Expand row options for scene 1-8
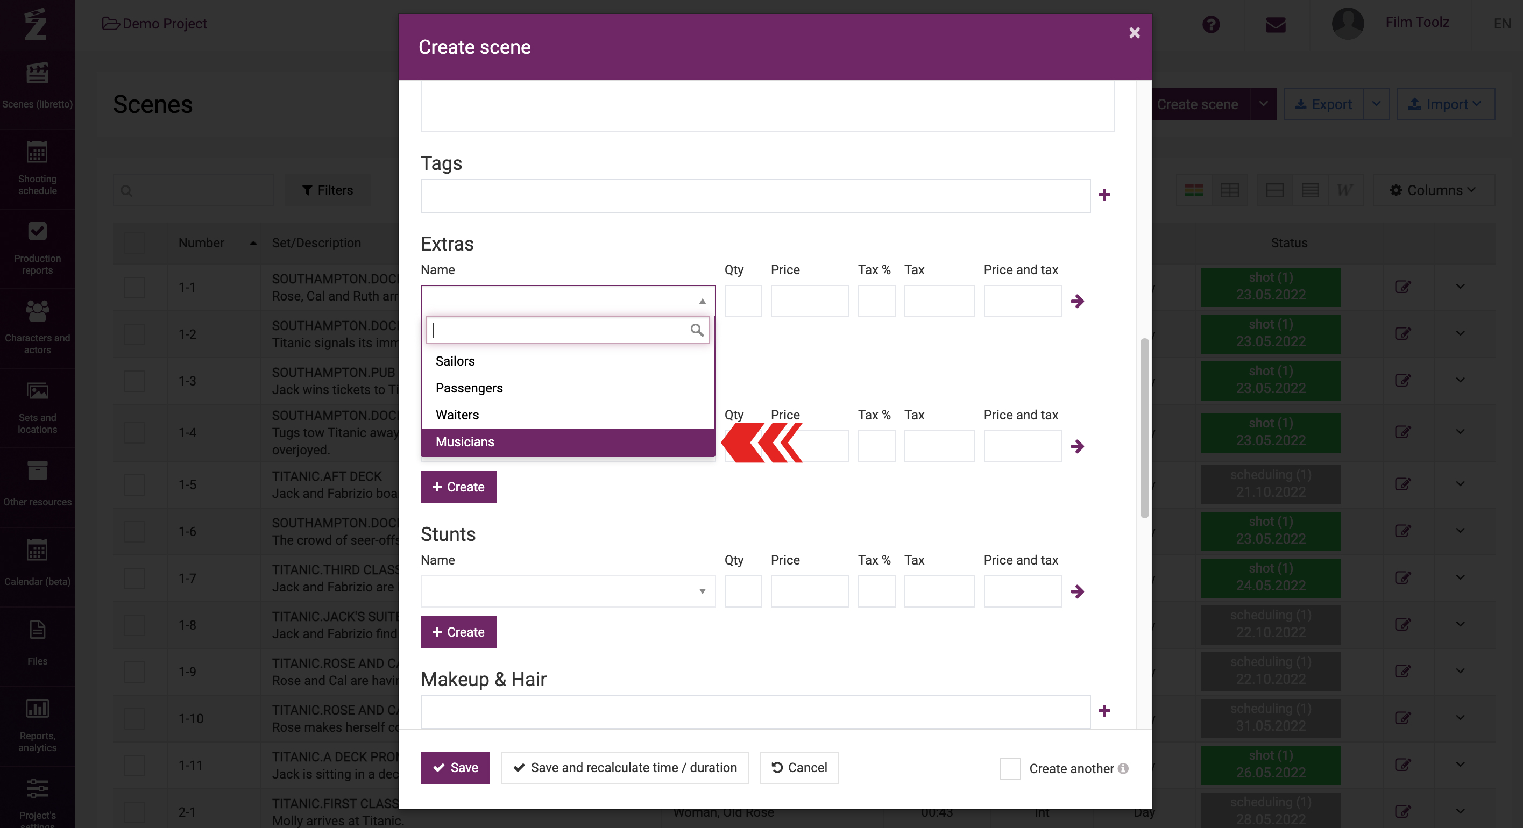This screenshot has height=828, width=1523. click(x=1460, y=625)
